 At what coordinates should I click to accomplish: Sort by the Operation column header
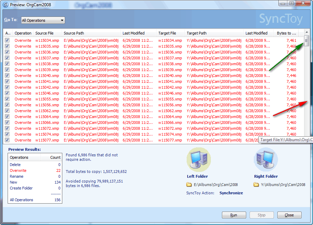pos(23,33)
